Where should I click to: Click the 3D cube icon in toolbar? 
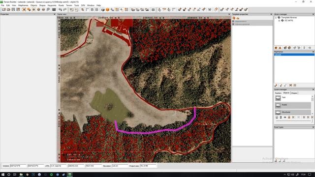pyautogui.click(x=103, y=9)
